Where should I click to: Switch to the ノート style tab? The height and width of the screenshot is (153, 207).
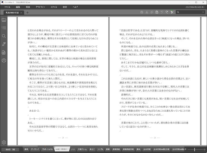click(73, 149)
